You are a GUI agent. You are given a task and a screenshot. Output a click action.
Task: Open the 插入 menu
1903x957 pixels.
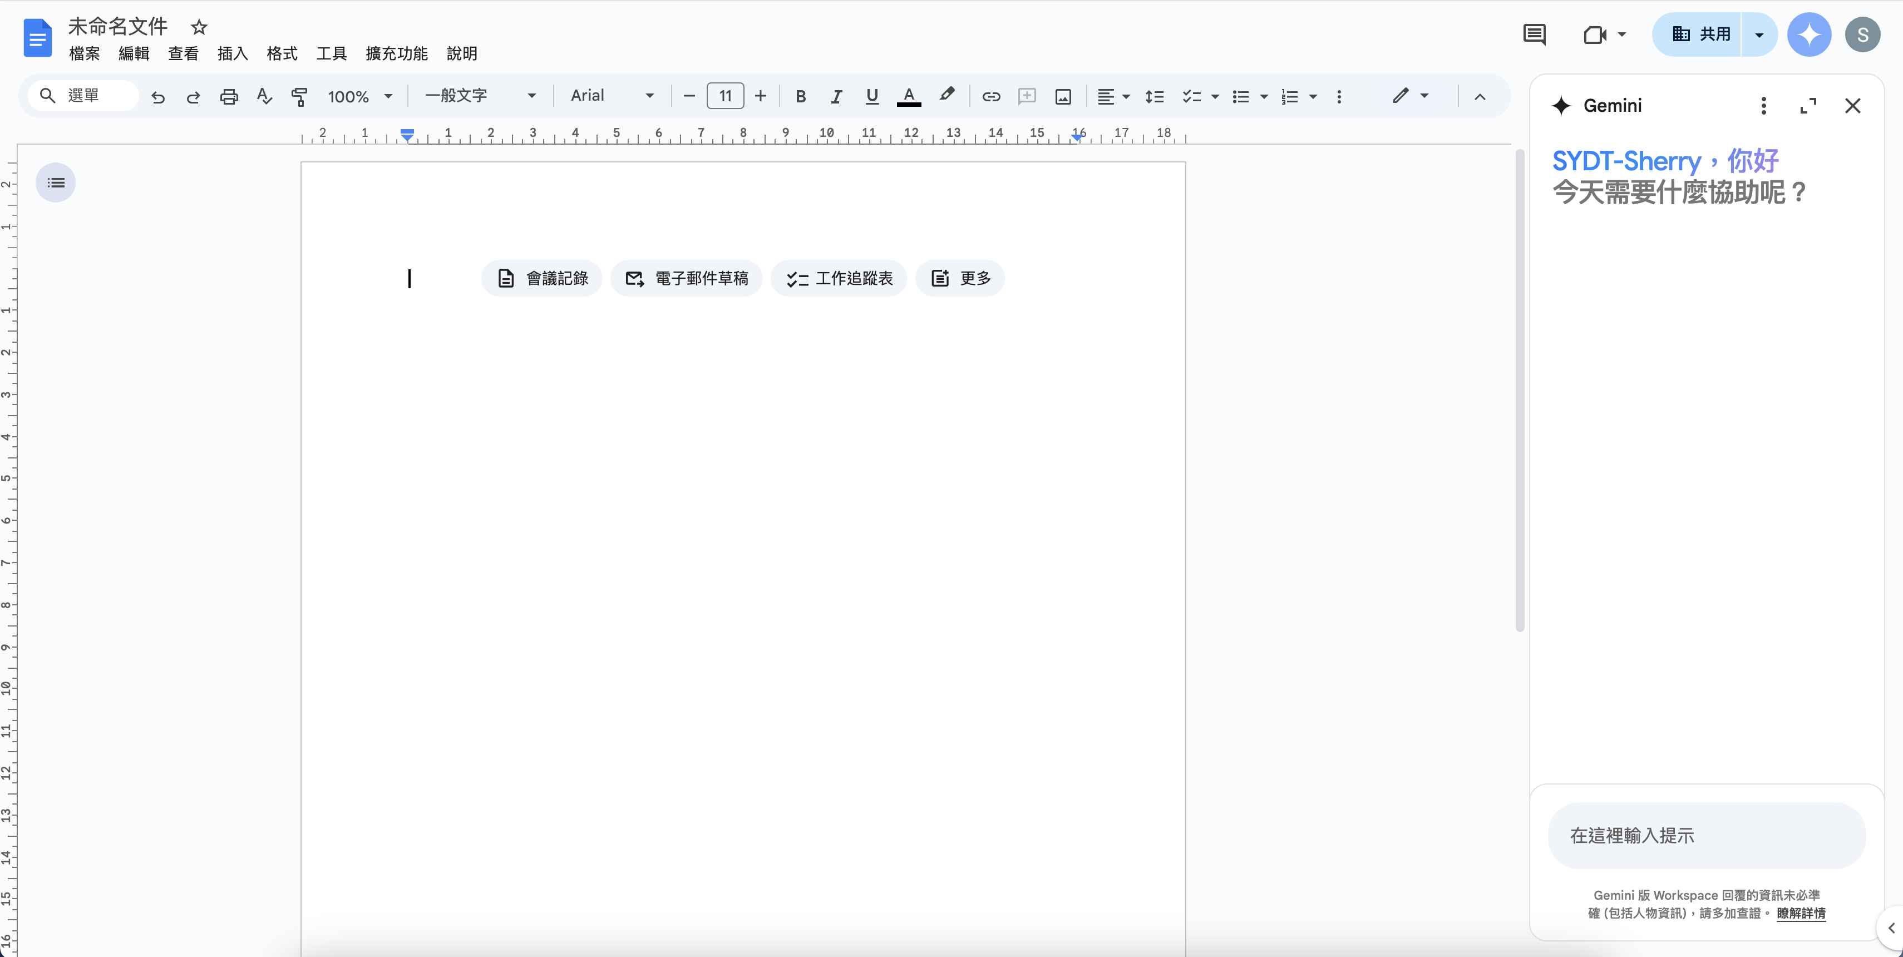tap(233, 54)
